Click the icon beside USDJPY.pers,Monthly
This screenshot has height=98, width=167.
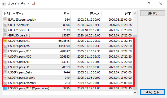click(x=5, y=83)
